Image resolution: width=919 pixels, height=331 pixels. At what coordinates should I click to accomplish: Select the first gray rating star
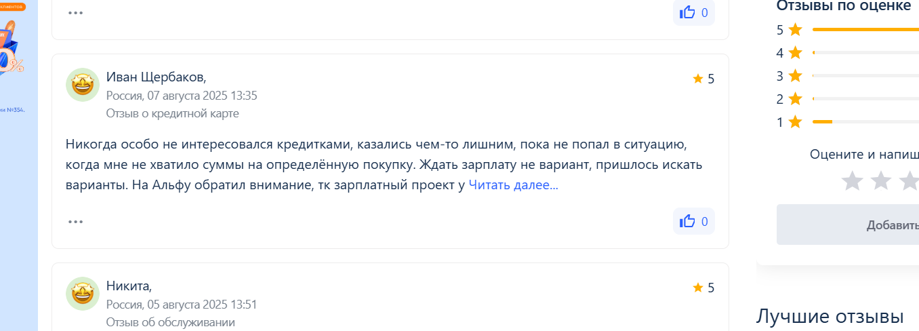coord(852,180)
